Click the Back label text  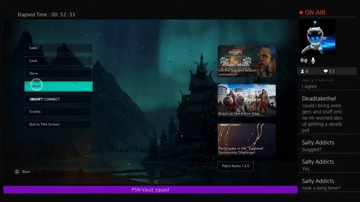(x=26, y=172)
